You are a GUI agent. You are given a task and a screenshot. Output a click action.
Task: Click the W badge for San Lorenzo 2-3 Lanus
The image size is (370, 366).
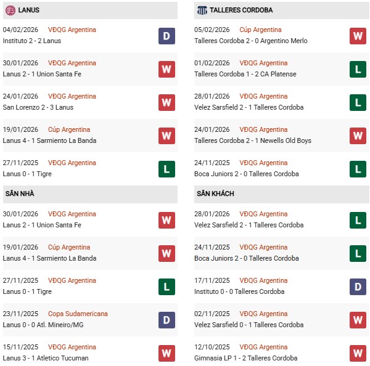(167, 102)
